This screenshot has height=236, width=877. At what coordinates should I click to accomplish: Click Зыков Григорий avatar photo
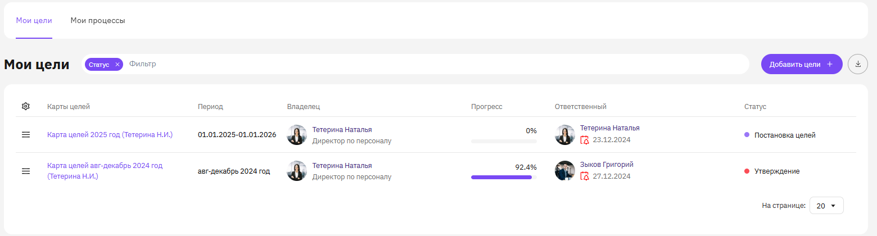point(564,171)
